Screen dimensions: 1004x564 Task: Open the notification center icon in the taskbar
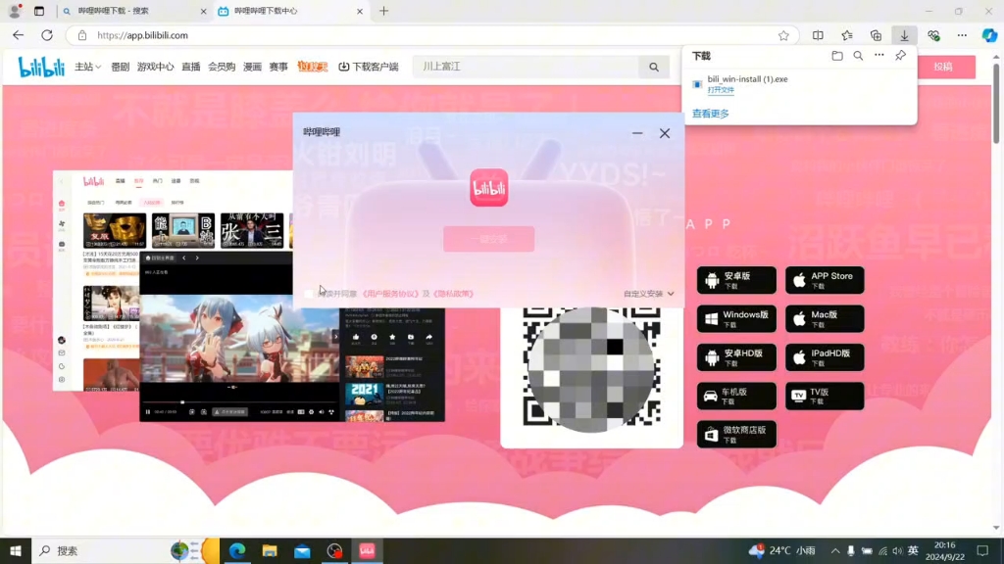pyautogui.click(x=982, y=550)
